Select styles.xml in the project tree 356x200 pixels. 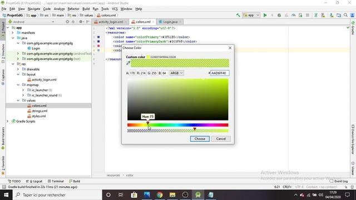point(38,116)
